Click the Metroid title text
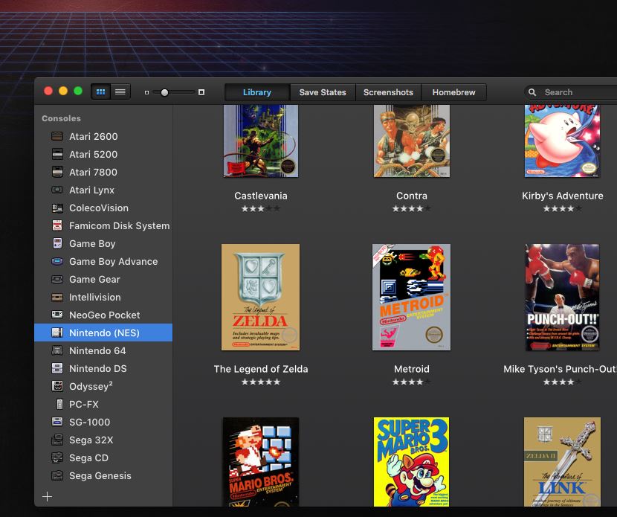617x517 pixels. coord(412,369)
